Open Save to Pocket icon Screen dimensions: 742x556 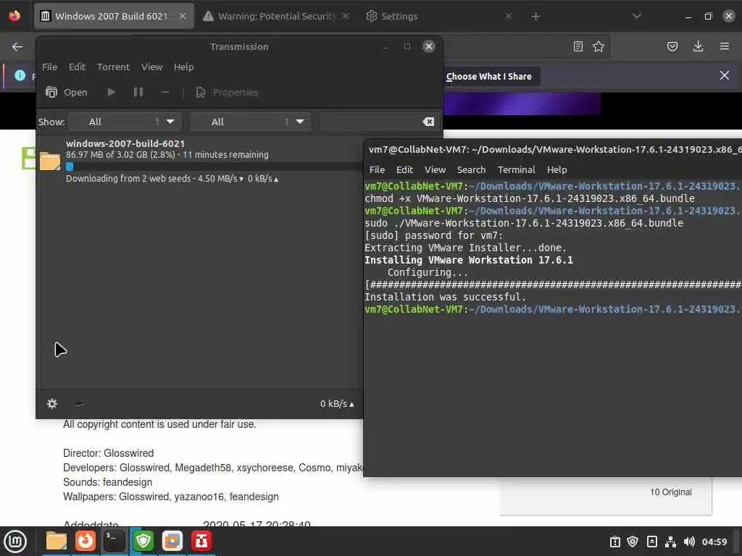click(x=672, y=46)
